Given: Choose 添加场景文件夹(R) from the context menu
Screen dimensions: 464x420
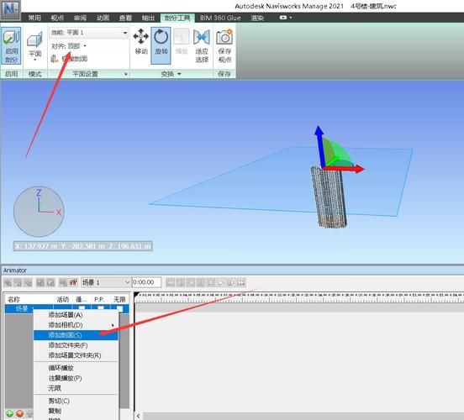Looking at the screenshot, I should (76, 355).
